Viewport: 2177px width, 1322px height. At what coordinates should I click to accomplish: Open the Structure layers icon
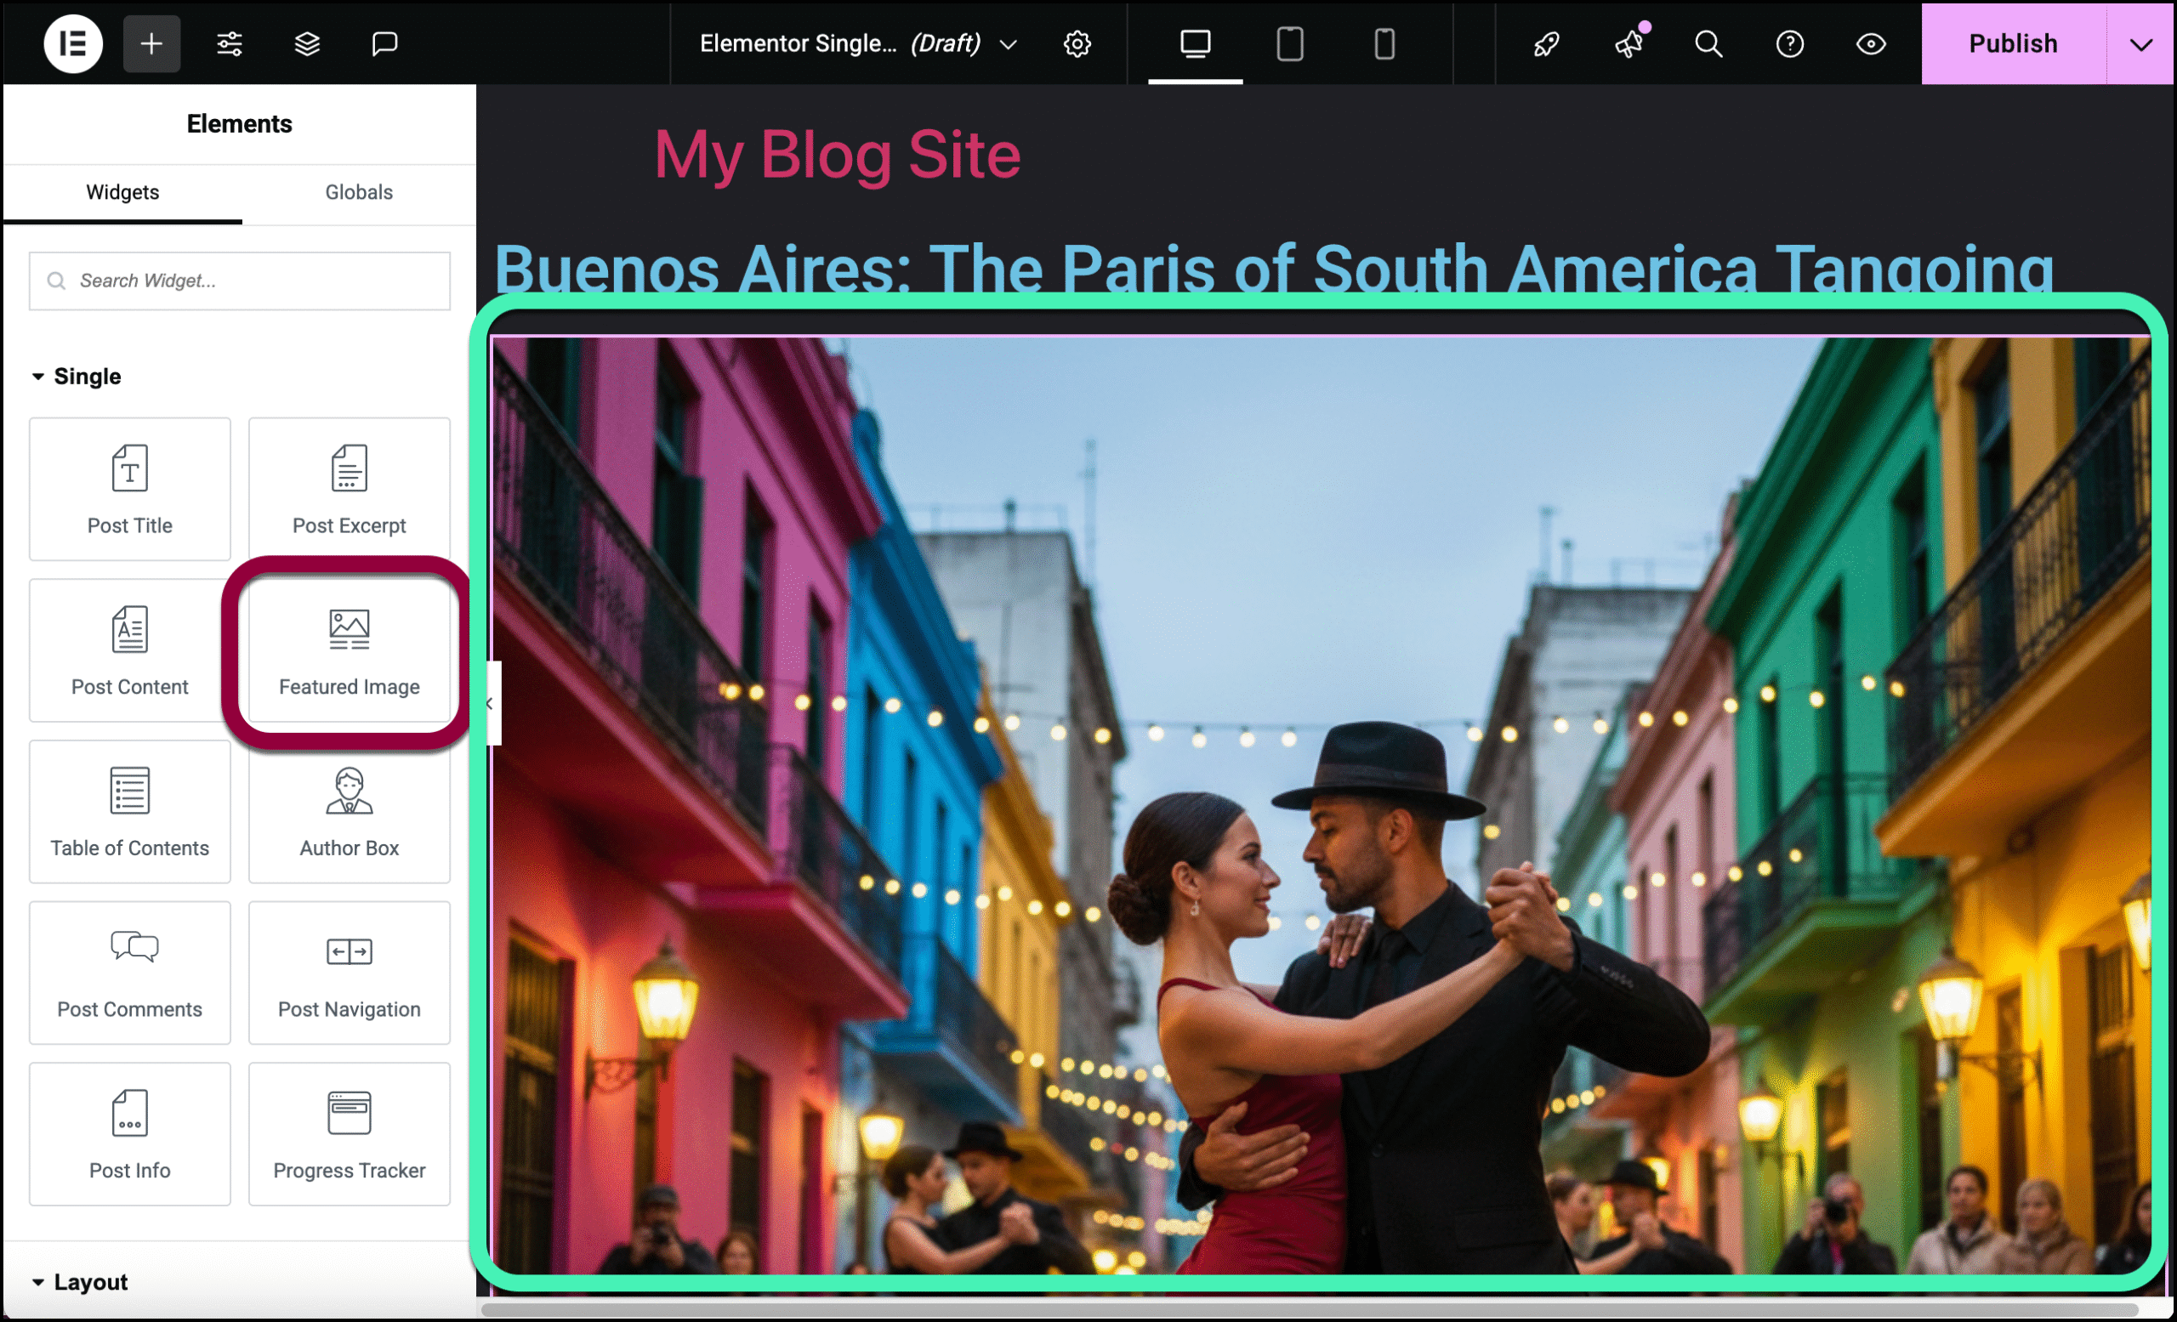tap(307, 43)
